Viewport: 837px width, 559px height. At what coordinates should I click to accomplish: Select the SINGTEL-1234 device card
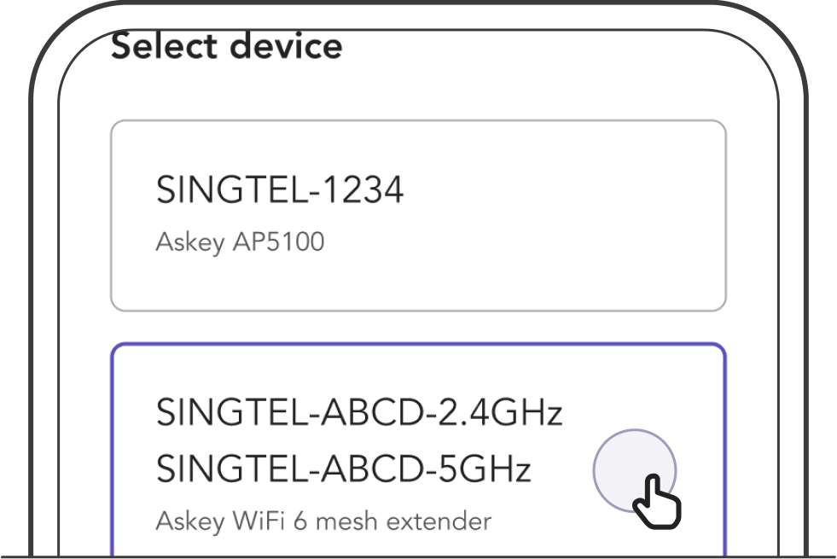click(418, 216)
